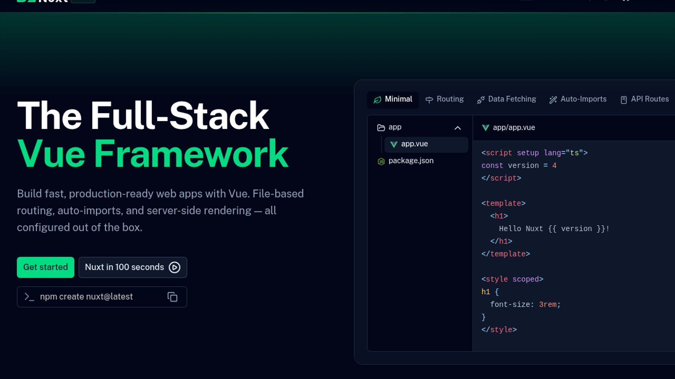Click the script setup lang="ts" code line
This screenshot has height=379, width=675.
[x=534, y=153]
